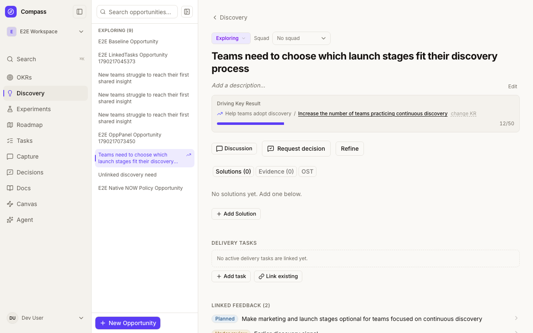
Task: Open the Decisions item
Action: [x=46, y=172]
